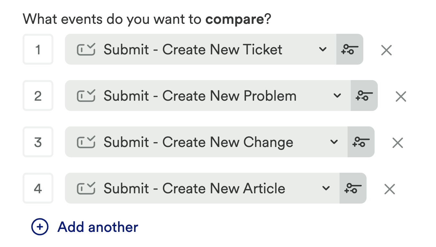436x247 pixels.
Task: Click the form icon beside Create New Problem
Action: pos(86,96)
